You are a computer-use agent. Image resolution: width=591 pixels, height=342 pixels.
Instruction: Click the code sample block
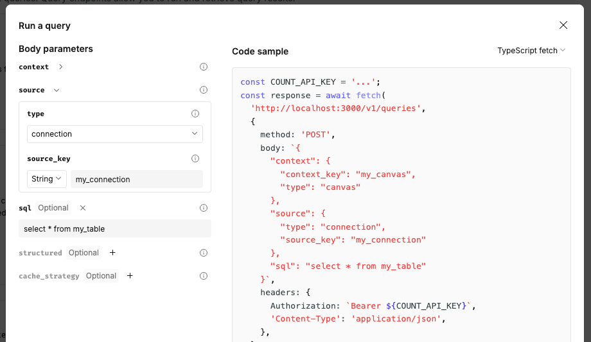tap(401, 205)
